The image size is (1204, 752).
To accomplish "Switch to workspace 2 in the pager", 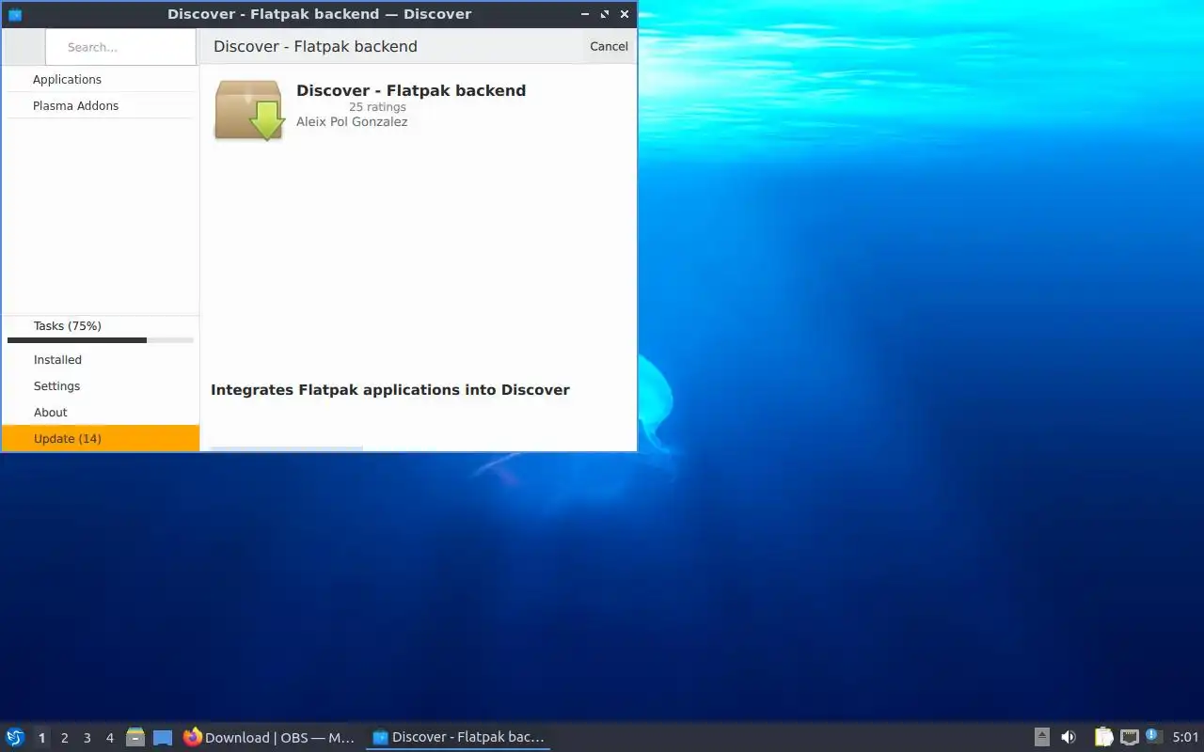I will (x=64, y=738).
